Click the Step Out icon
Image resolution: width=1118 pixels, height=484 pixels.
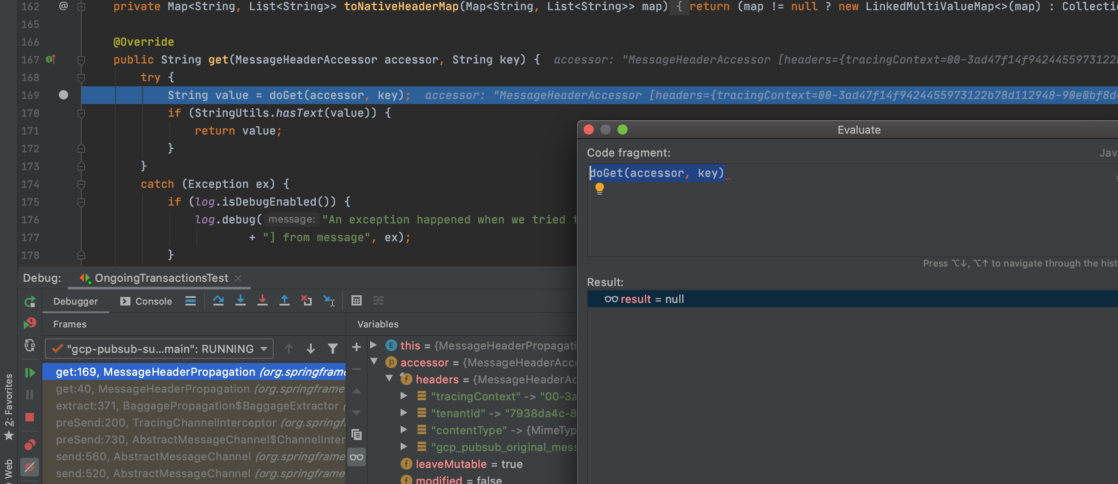tap(284, 300)
